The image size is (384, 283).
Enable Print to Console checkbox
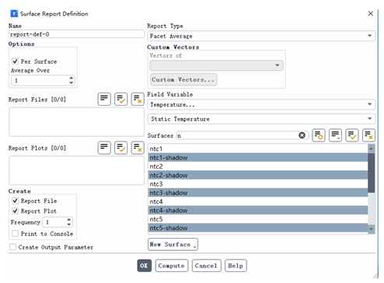pos(15,234)
